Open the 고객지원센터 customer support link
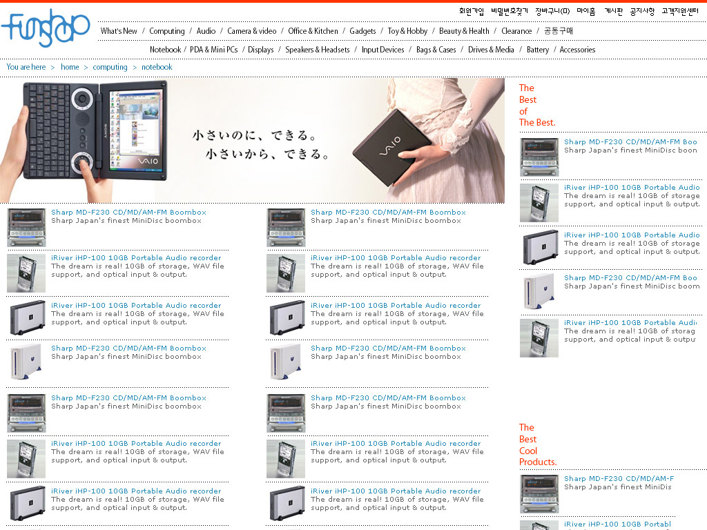 [x=680, y=11]
